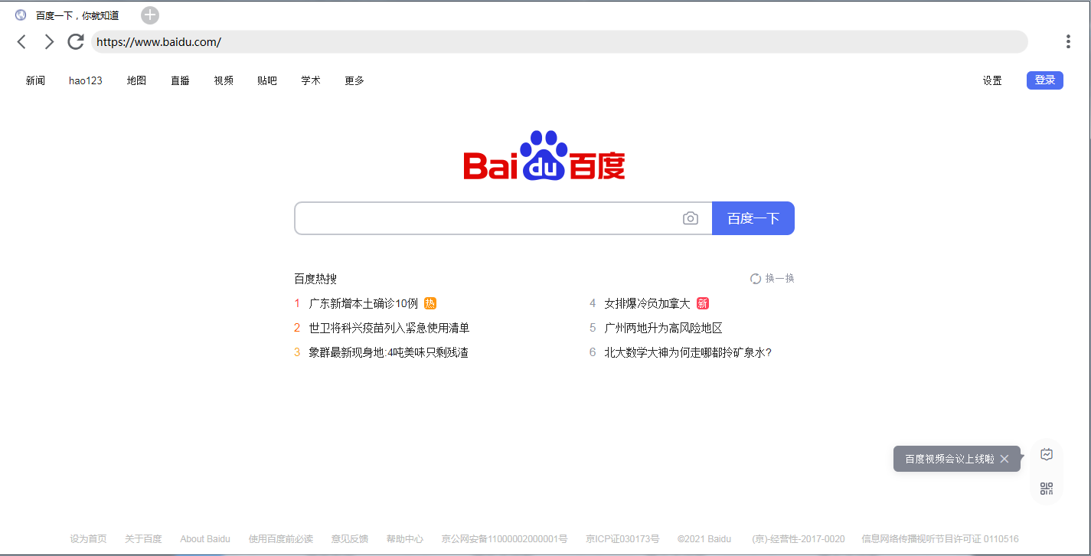Open the video meeting icon
The image size is (1091, 556).
[1047, 454]
